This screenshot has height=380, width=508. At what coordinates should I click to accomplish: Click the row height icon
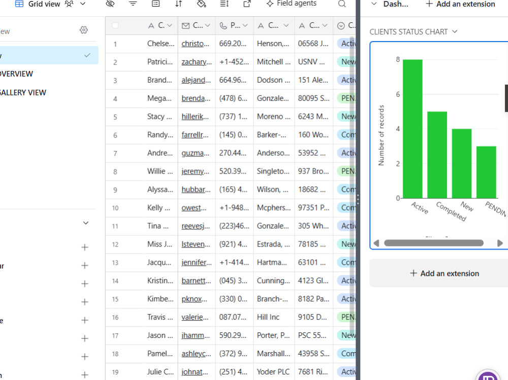point(224,4)
